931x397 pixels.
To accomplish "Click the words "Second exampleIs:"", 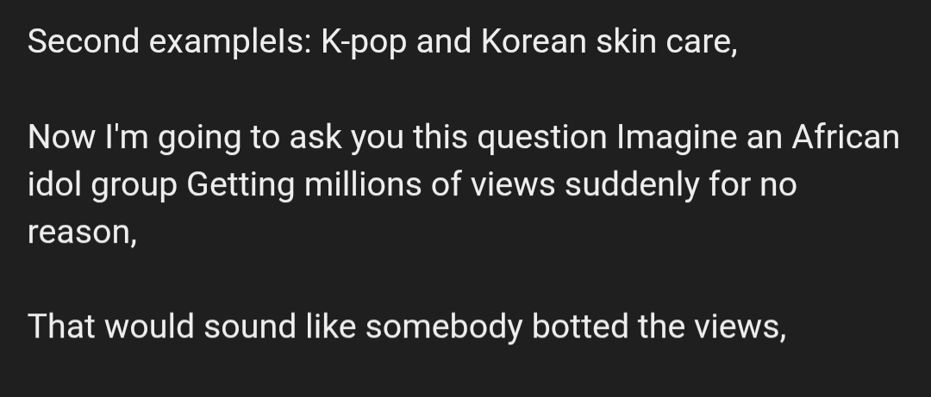I will click(169, 44).
